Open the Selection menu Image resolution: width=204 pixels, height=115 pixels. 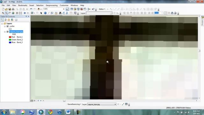click(x=40, y=5)
